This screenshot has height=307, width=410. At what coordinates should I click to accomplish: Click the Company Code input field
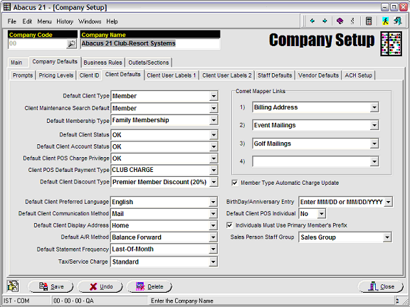click(38, 43)
